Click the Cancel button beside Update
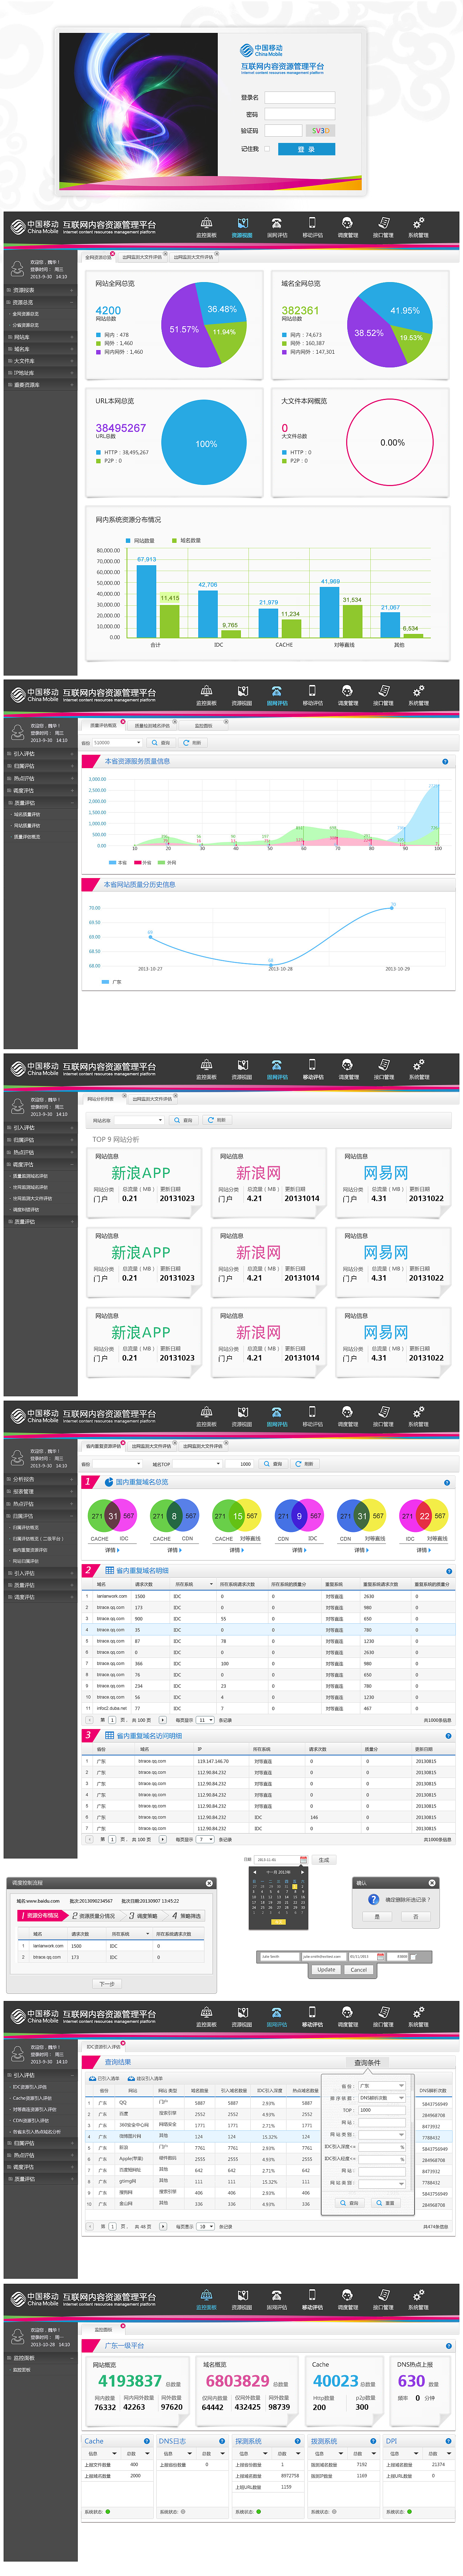Image resolution: width=463 pixels, height=2576 pixels. 359,1970
